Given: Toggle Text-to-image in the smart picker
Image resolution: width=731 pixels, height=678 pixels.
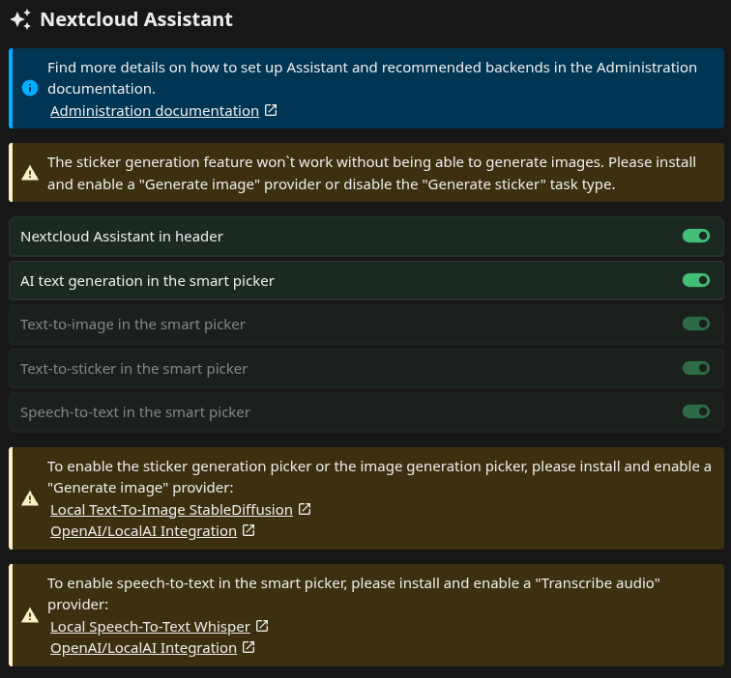Looking at the screenshot, I should [x=696, y=324].
